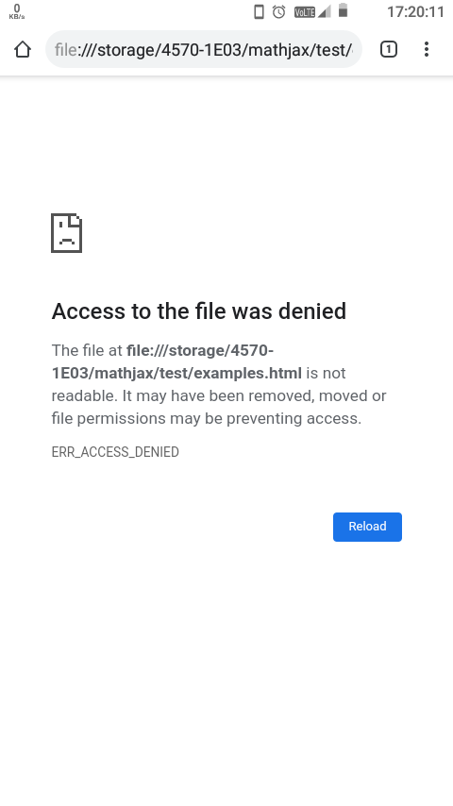Open the tab switcher showing 1 tab

point(389,49)
